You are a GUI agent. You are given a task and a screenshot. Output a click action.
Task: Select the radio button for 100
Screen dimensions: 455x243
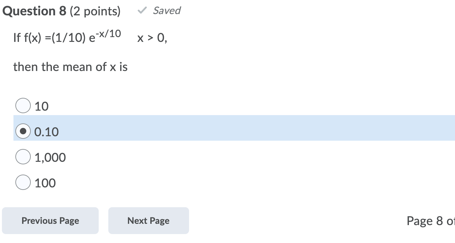point(23,182)
